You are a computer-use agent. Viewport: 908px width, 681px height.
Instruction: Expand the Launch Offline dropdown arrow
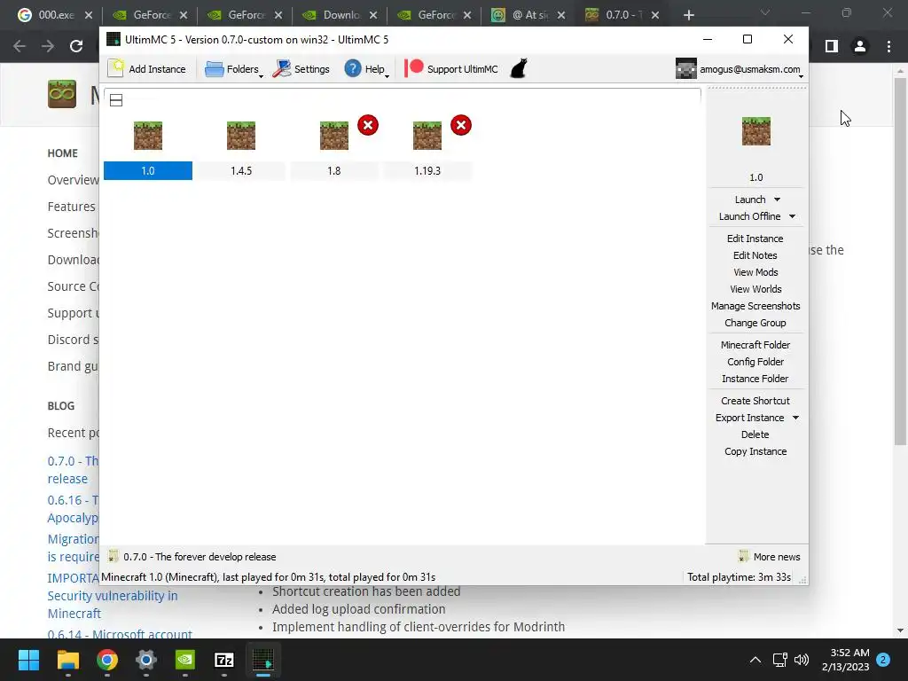(x=792, y=216)
